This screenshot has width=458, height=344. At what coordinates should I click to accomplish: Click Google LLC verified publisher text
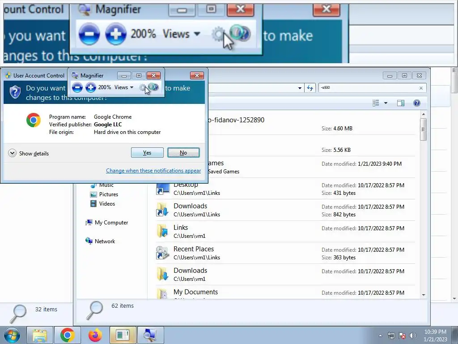tap(108, 125)
